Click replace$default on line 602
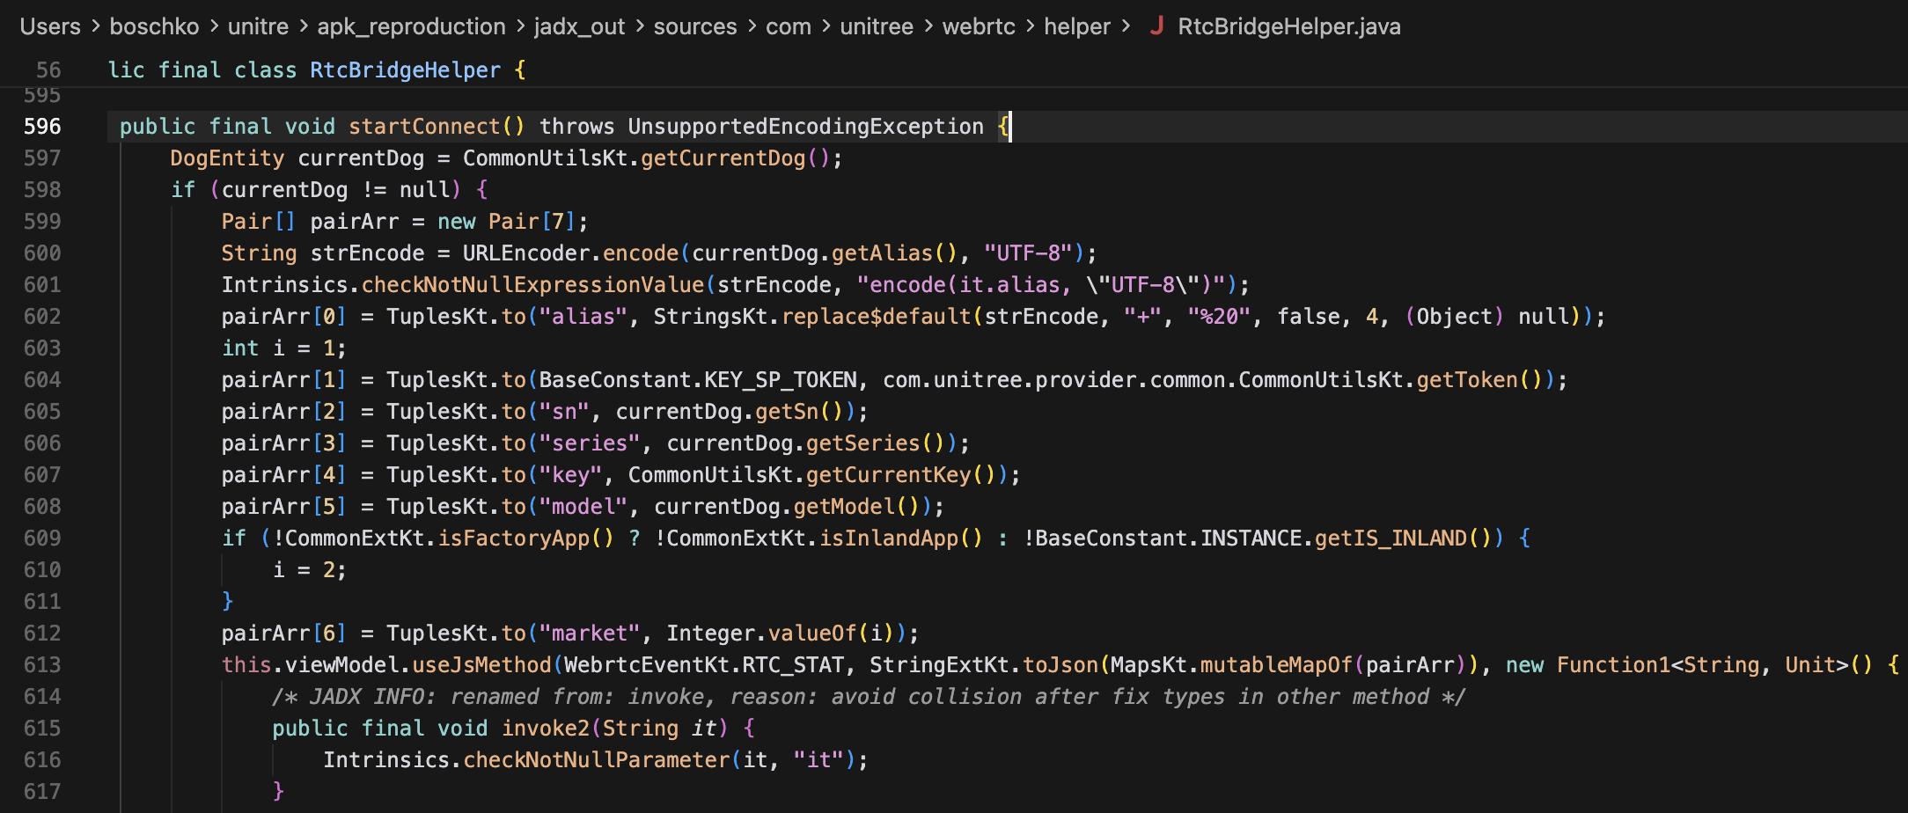Image resolution: width=1908 pixels, height=813 pixels. (877, 317)
